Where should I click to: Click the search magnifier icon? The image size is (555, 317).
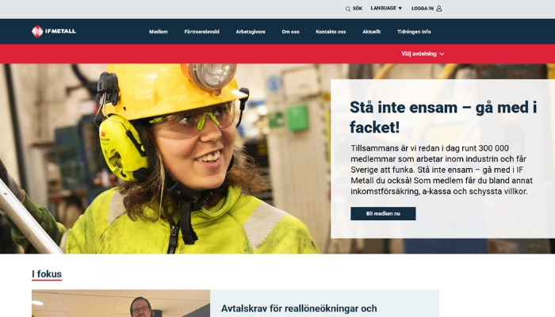point(347,9)
